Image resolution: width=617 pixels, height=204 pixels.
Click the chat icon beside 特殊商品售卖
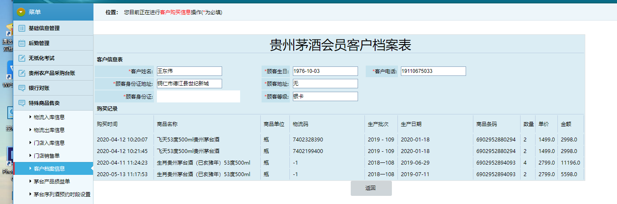point(22,103)
